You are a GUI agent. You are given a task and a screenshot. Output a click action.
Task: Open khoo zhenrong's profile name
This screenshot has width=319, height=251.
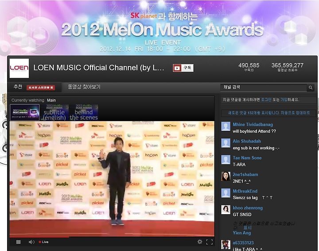click(x=248, y=208)
